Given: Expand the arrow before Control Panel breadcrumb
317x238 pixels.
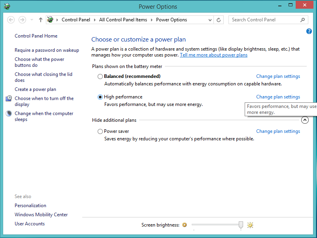Looking at the screenshot, I should pyautogui.click(x=57, y=20).
